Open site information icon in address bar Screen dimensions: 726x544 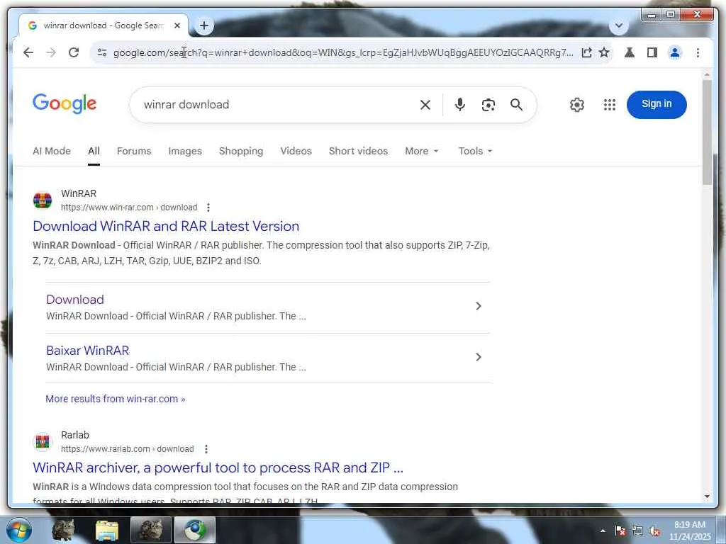[102, 52]
